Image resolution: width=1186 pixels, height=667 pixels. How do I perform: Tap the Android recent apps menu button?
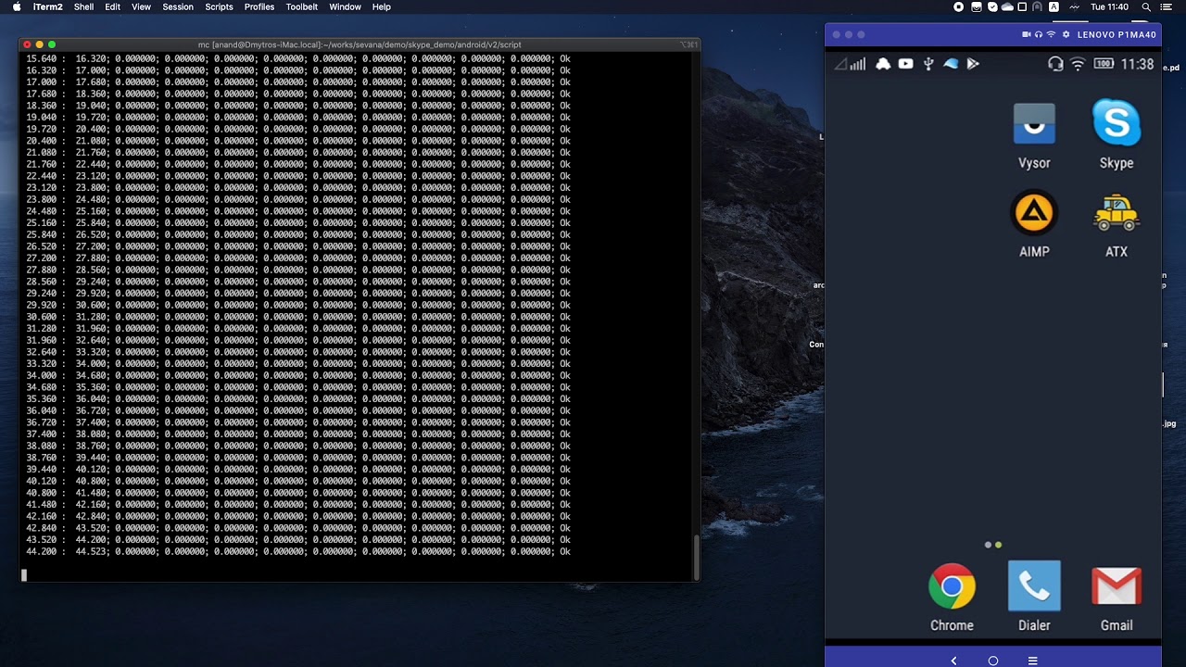1032,661
